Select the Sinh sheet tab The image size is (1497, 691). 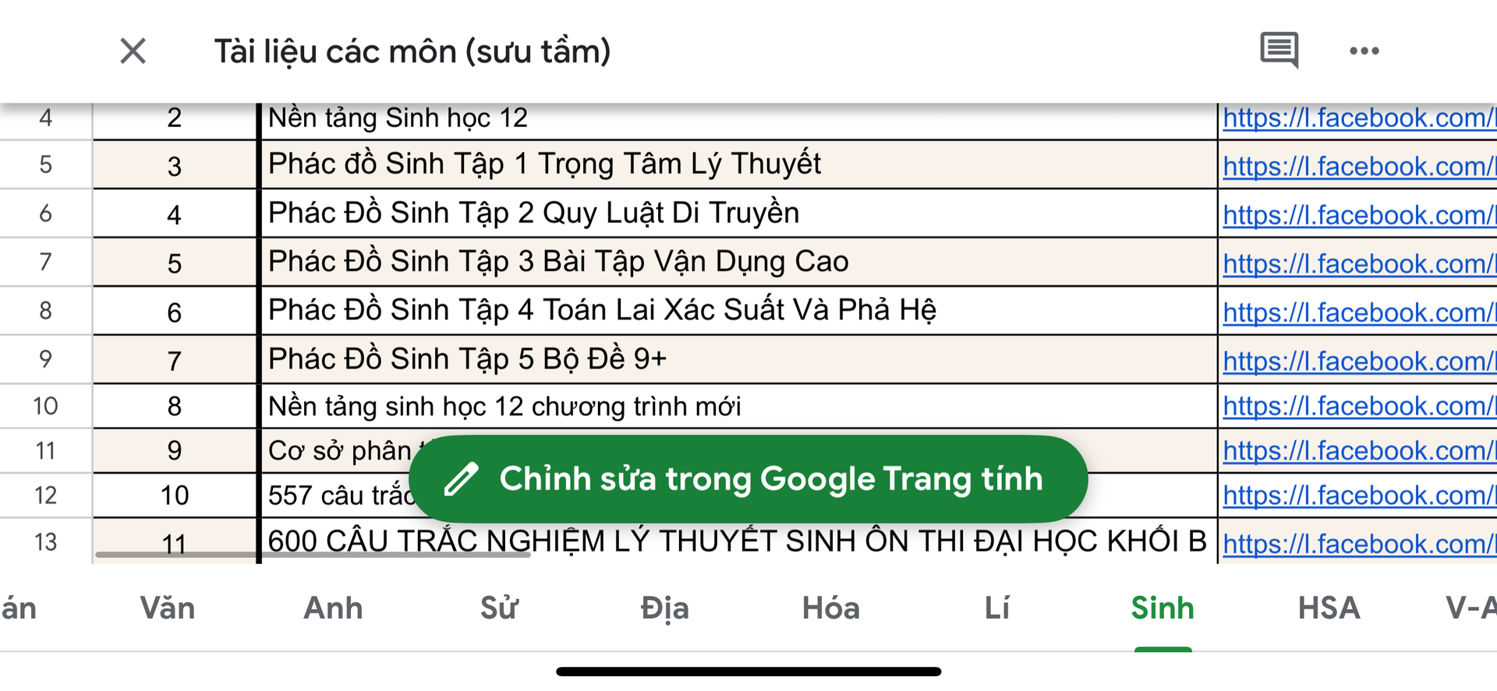tap(1162, 608)
